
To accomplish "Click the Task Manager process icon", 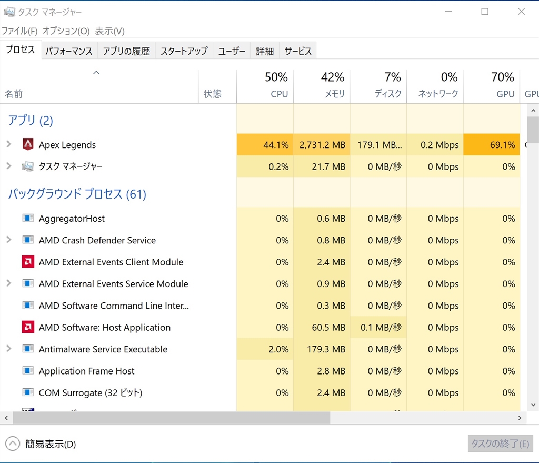I will (x=28, y=166).
